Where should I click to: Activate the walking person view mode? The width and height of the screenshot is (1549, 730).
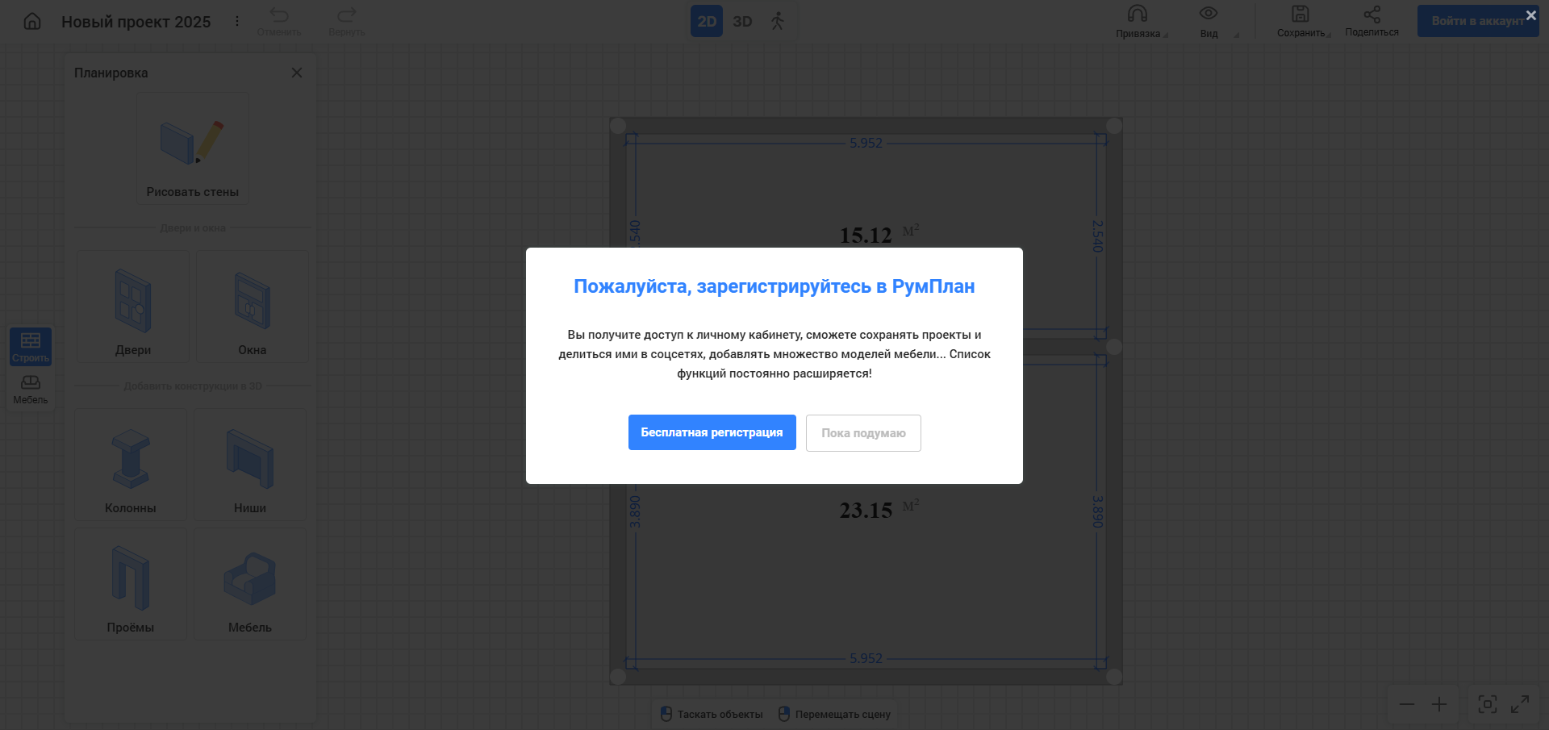[778, 21]
